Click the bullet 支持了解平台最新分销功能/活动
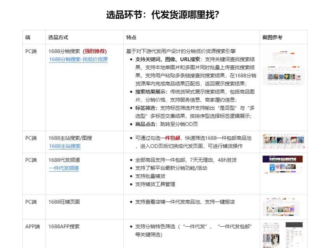The image size is (325, 248). pos(171,168)
